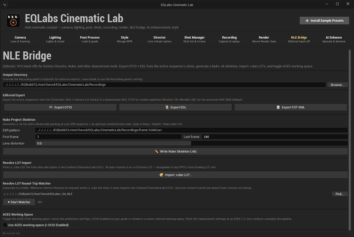Open the Render tab

pyautogui.click(x=264, y=39)
